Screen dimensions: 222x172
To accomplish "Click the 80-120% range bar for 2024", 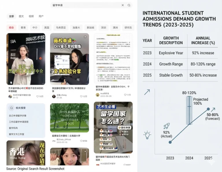I will click(x=189, y=110).
